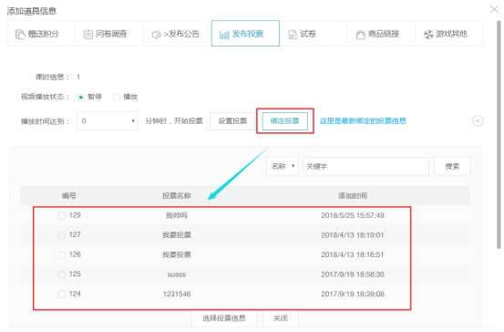Click the 绑定投票 button
The height and width of the screenshot is (332, 504).
(x=284, y=121)
